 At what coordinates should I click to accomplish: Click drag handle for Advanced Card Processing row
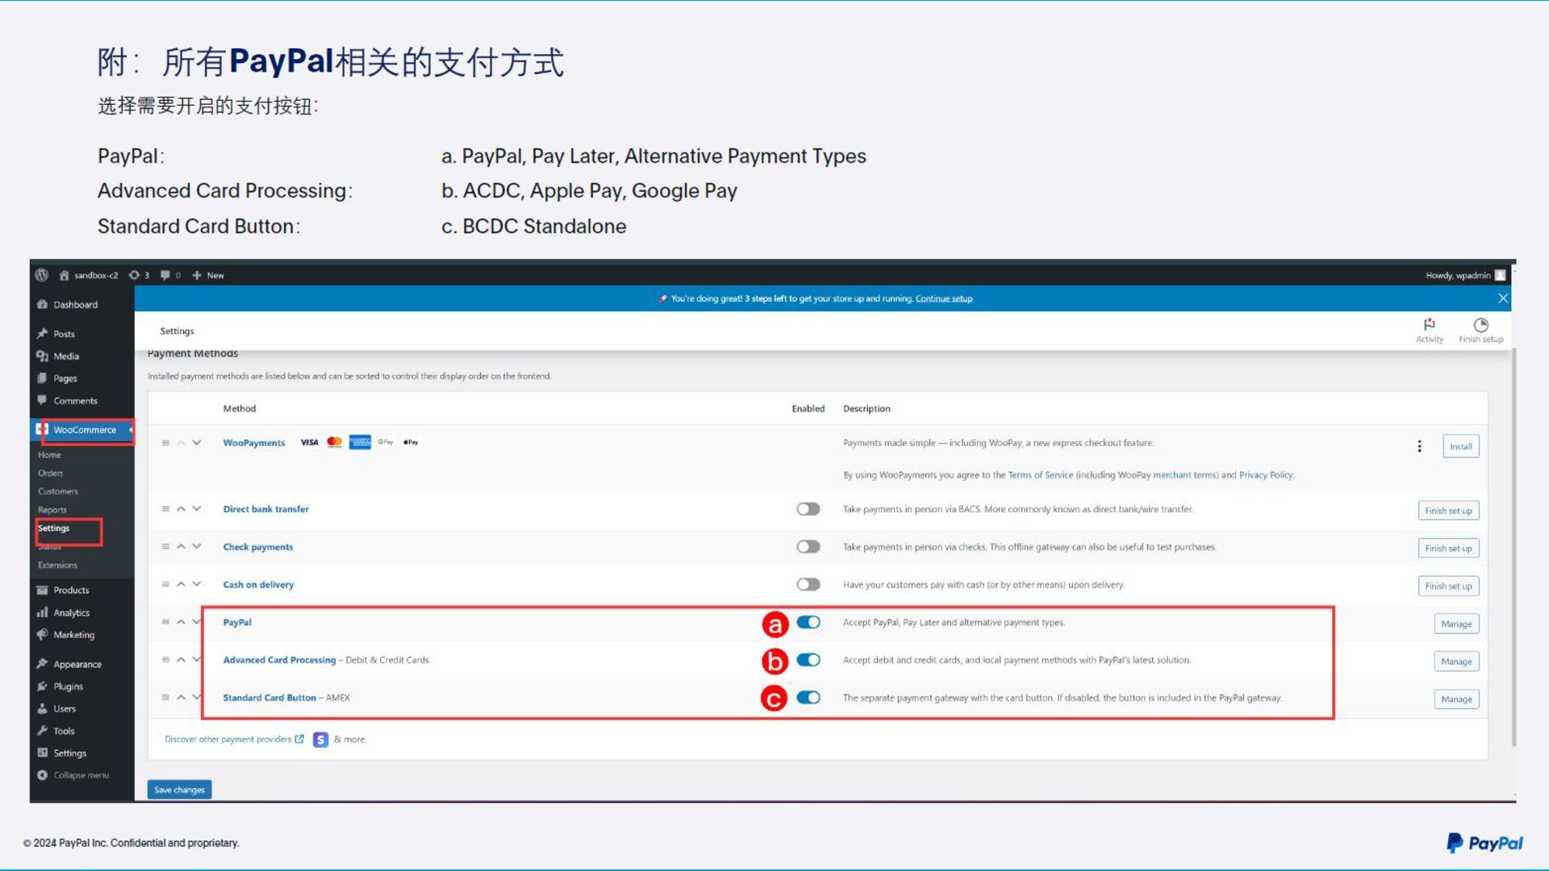165,660
